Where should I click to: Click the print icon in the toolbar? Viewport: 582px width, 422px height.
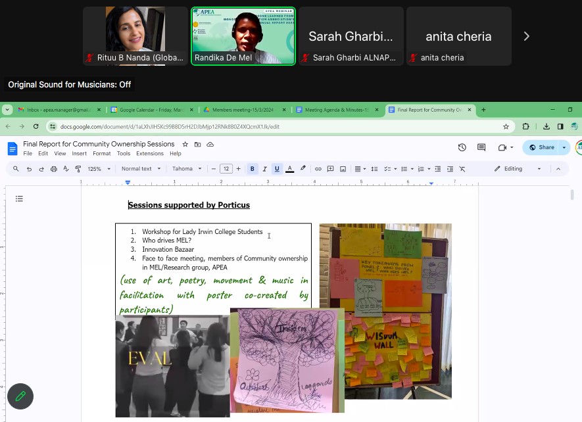pyautogui.click(x=53, y=169)
